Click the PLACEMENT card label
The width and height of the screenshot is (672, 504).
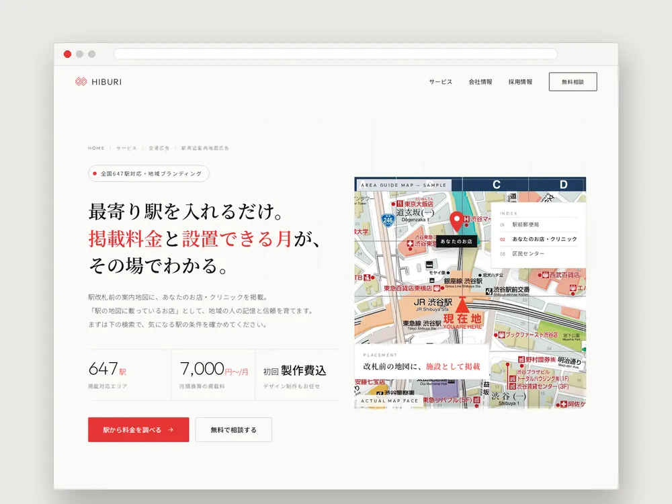coord(380,355)
